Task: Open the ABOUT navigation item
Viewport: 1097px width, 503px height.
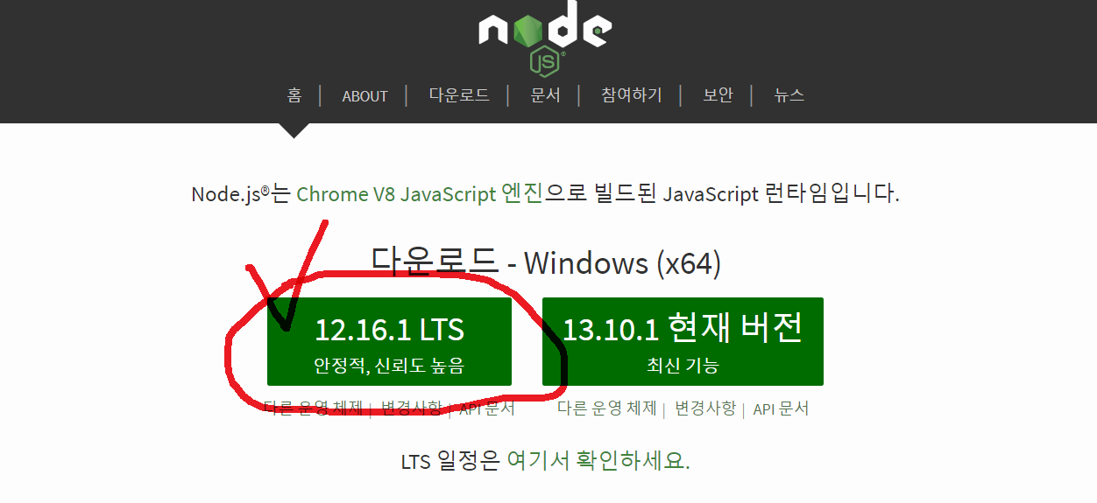Action: (364, 96)
